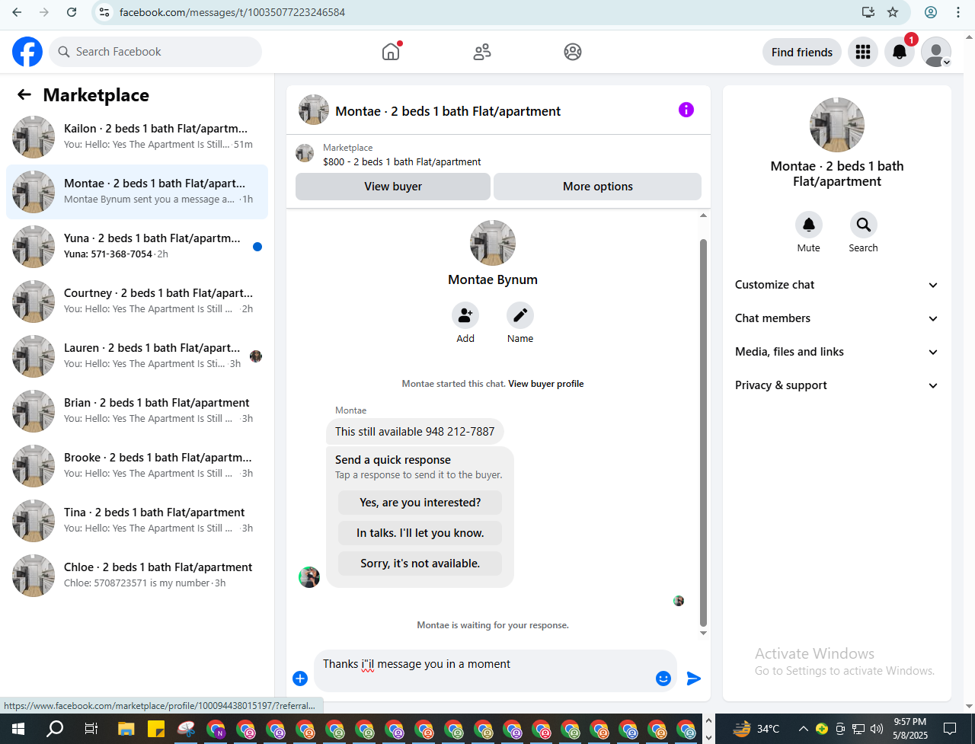Show hidden system tray icons

803,729
